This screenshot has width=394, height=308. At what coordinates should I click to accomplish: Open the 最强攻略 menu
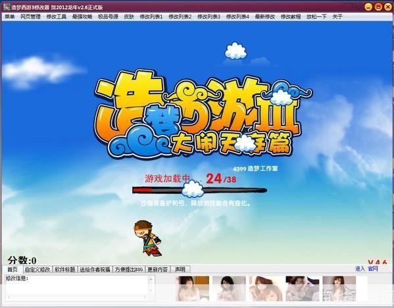click(82, 17)
